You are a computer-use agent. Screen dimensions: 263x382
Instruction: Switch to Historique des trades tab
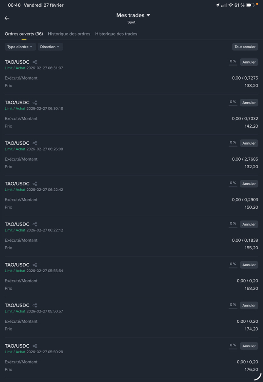116,34
